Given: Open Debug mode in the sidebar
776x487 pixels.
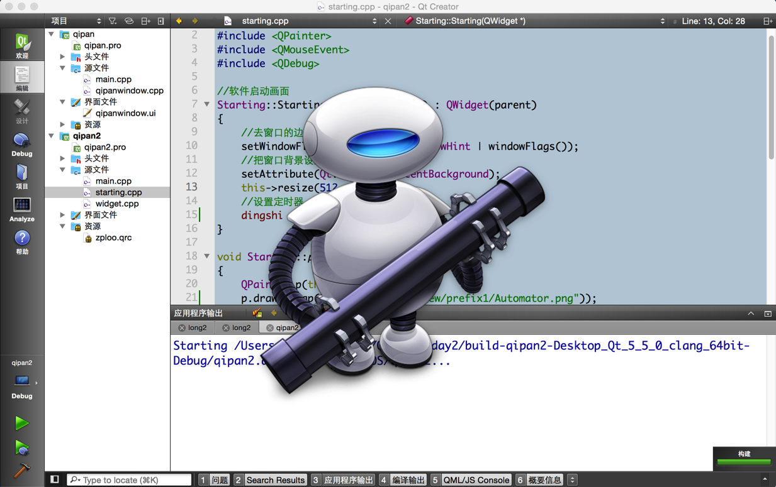Looking at the screenshot, I should (22, 143).
